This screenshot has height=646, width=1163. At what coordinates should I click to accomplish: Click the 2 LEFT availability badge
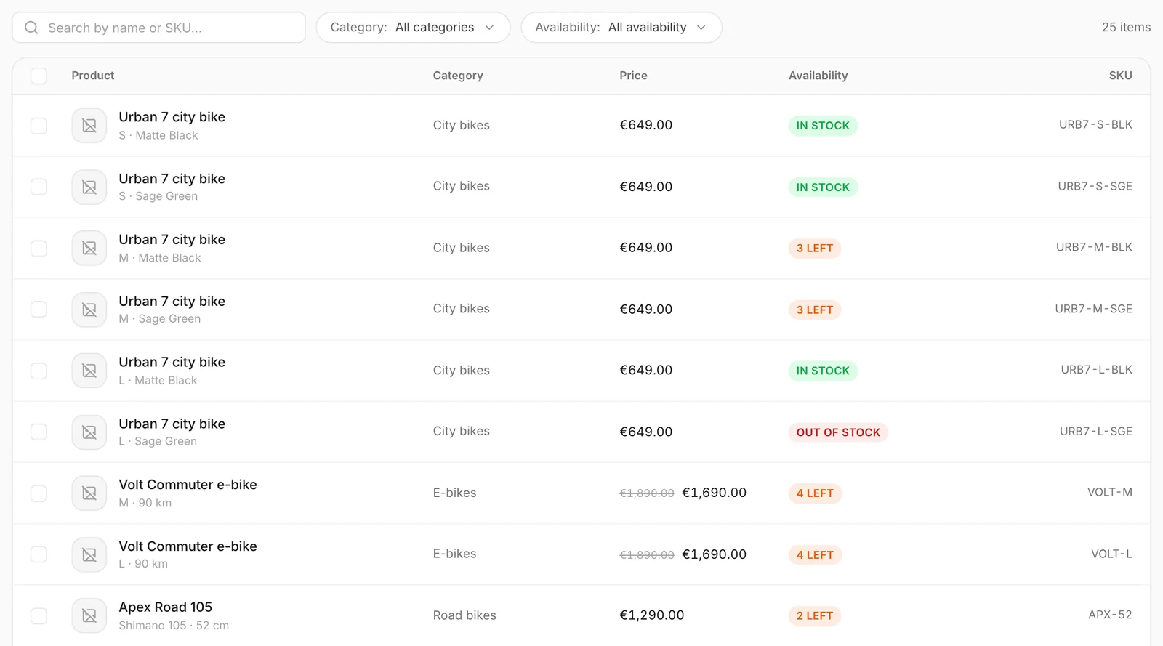pos(815,616)
